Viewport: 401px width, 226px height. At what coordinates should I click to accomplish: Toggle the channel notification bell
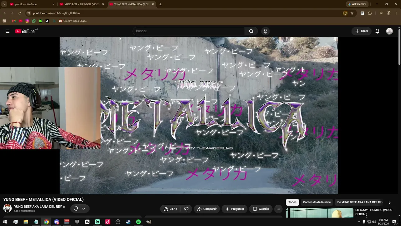[x=76, y=209]
